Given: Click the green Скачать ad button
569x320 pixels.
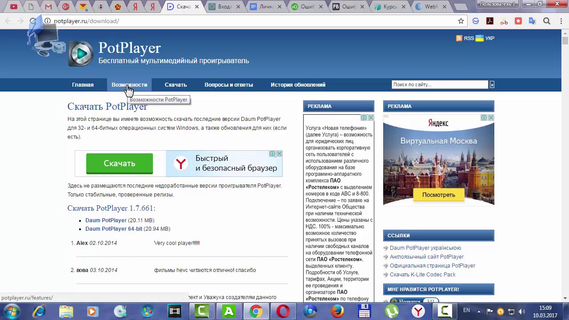Looking at the screenshot, I should (120, 164).
